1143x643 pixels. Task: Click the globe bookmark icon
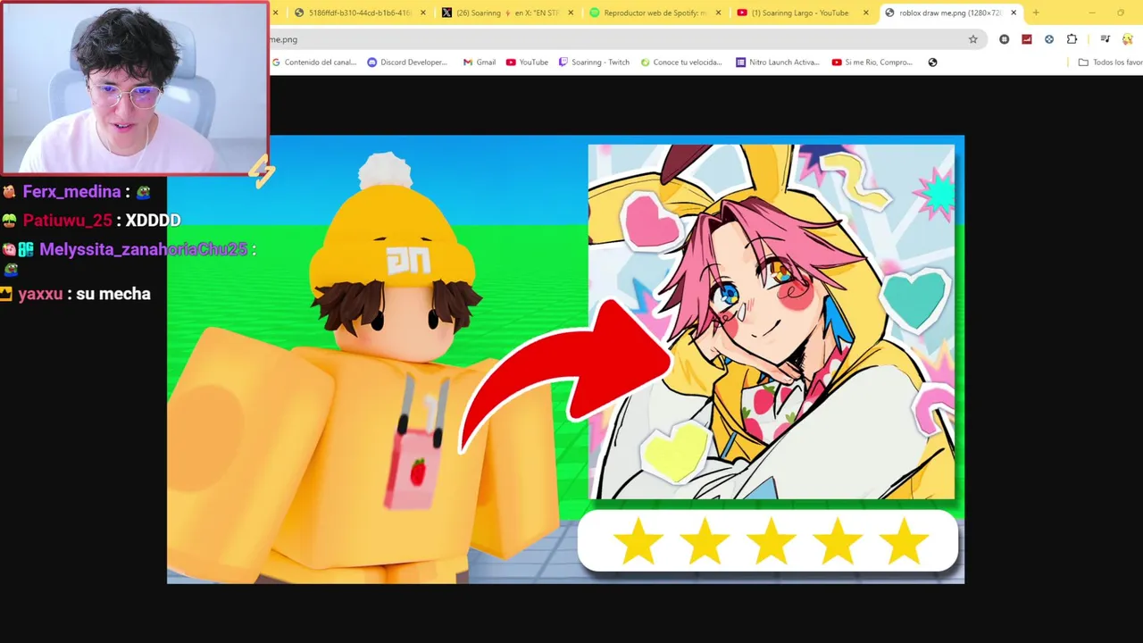[x=932, y=63]
